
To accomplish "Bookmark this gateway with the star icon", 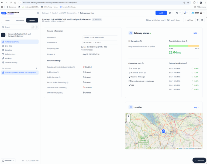I will 198,20.
